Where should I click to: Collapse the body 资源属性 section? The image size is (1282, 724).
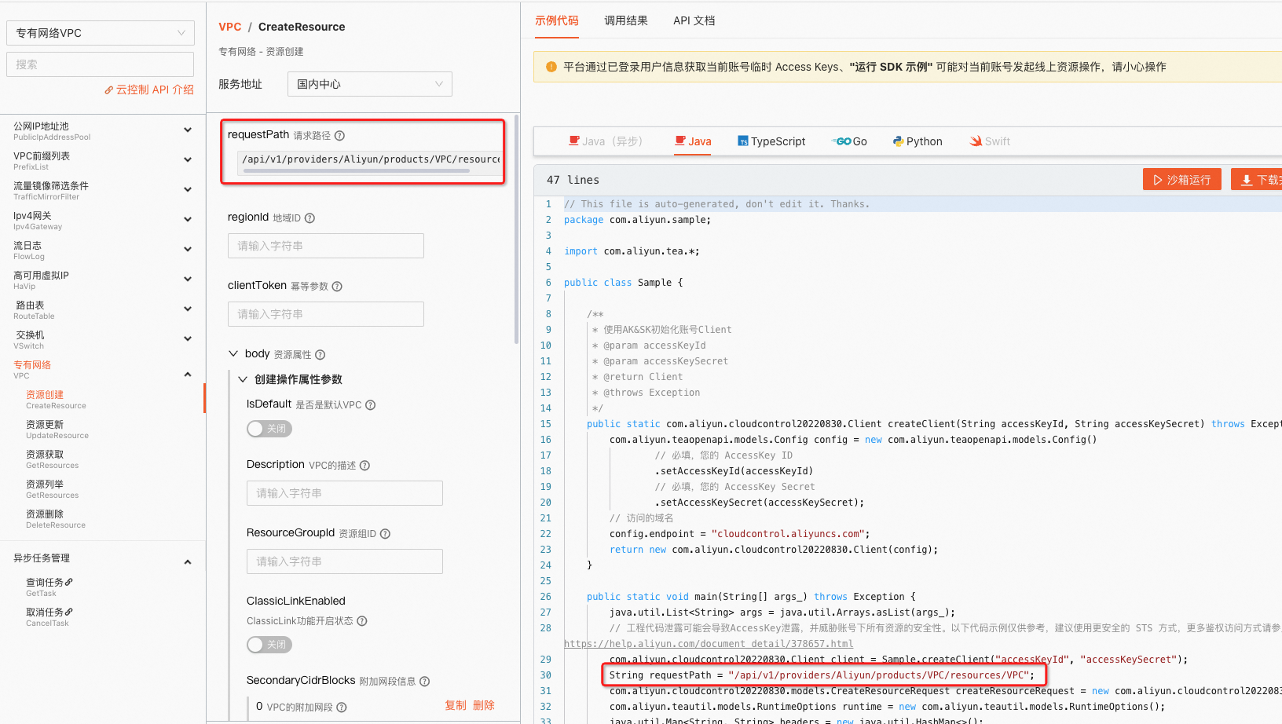click(x=233, y=354)
